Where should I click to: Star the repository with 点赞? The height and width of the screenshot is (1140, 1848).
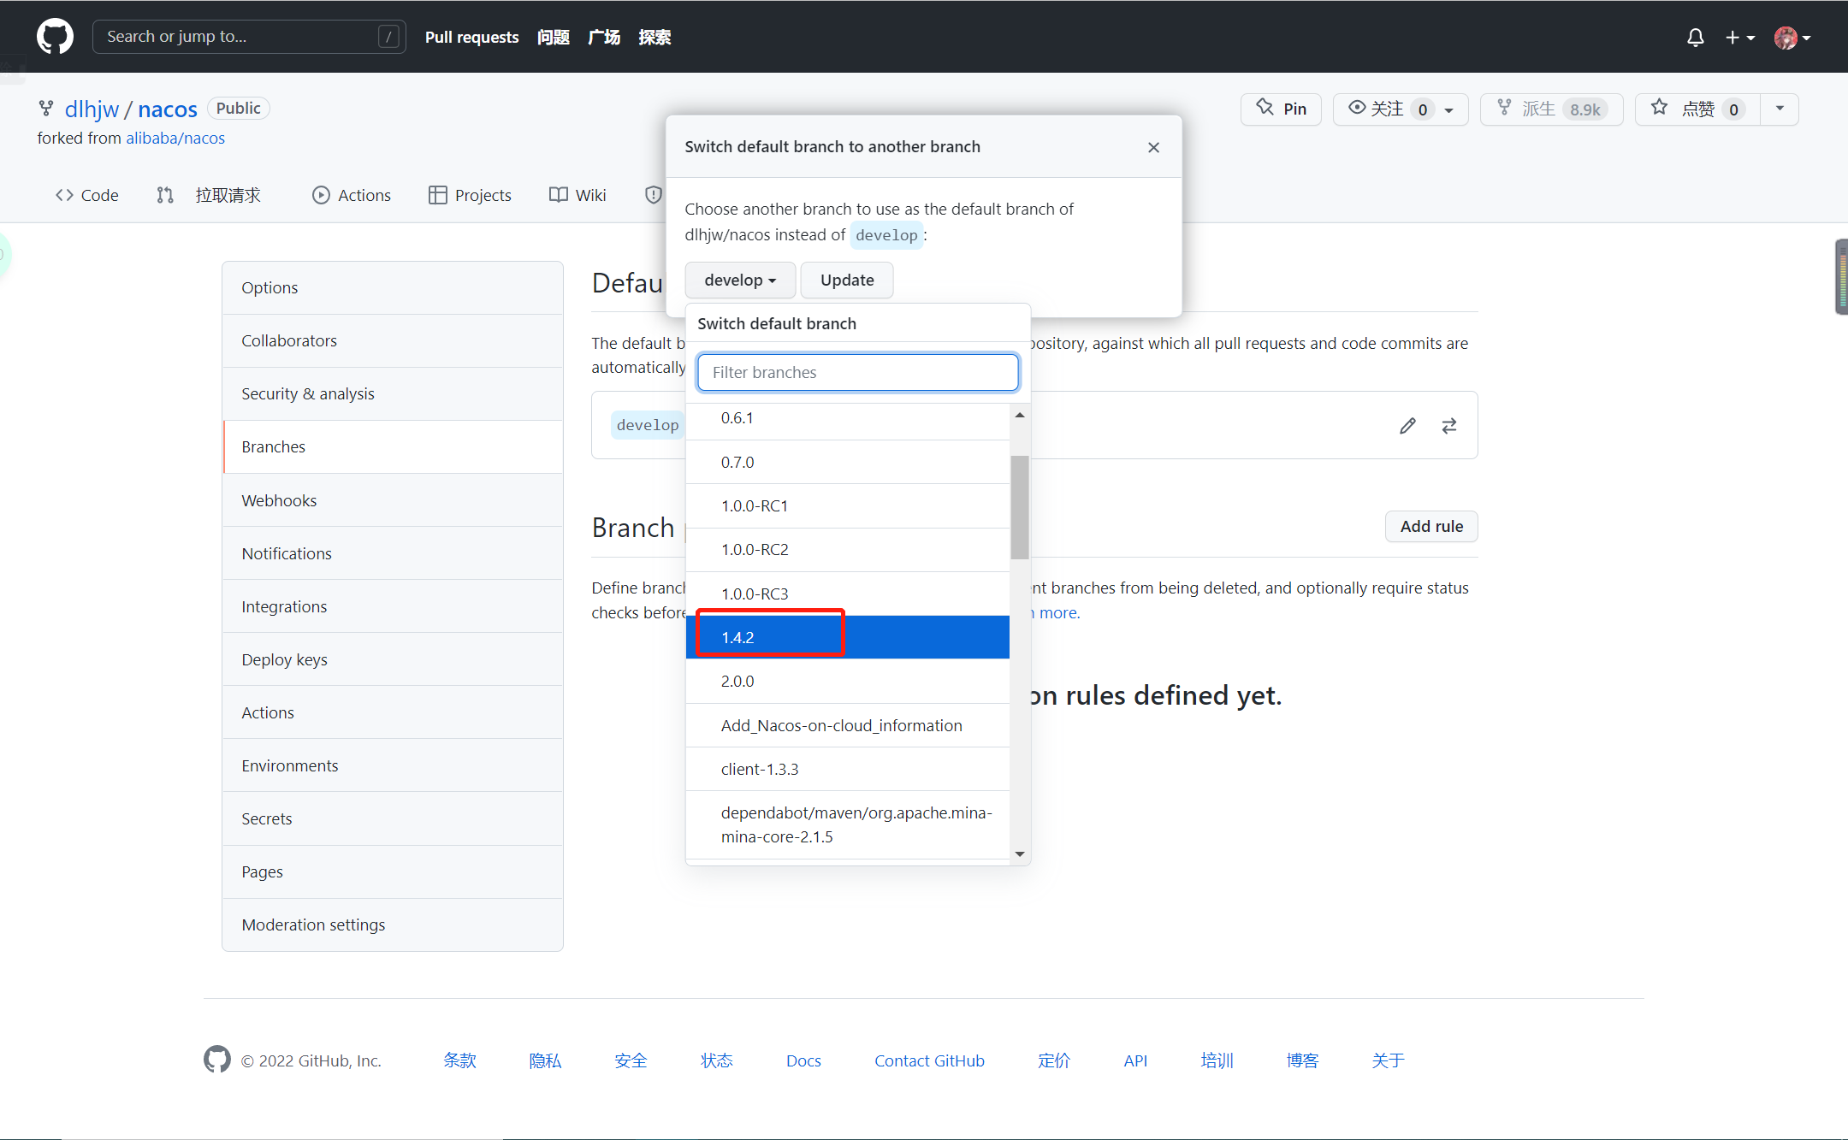(x=1697, y=109)
